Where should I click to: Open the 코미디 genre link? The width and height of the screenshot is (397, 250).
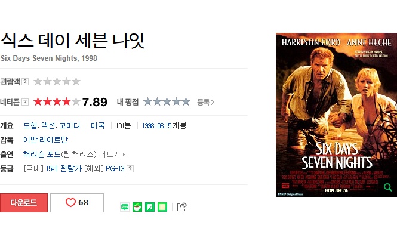[70, 125]
